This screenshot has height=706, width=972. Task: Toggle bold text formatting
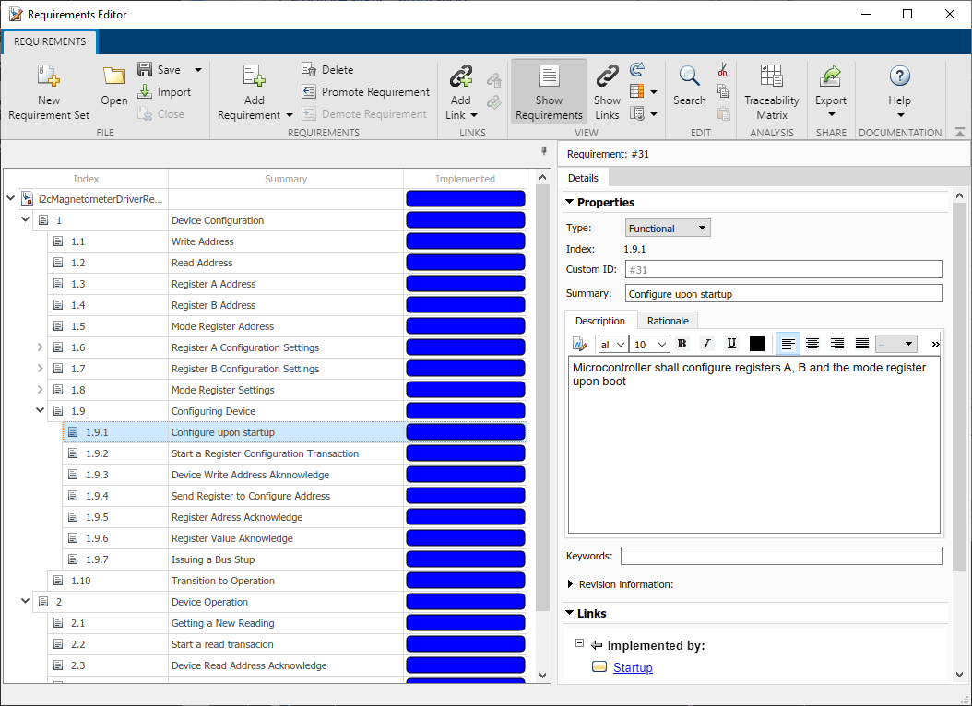click(x=682, y=344)
